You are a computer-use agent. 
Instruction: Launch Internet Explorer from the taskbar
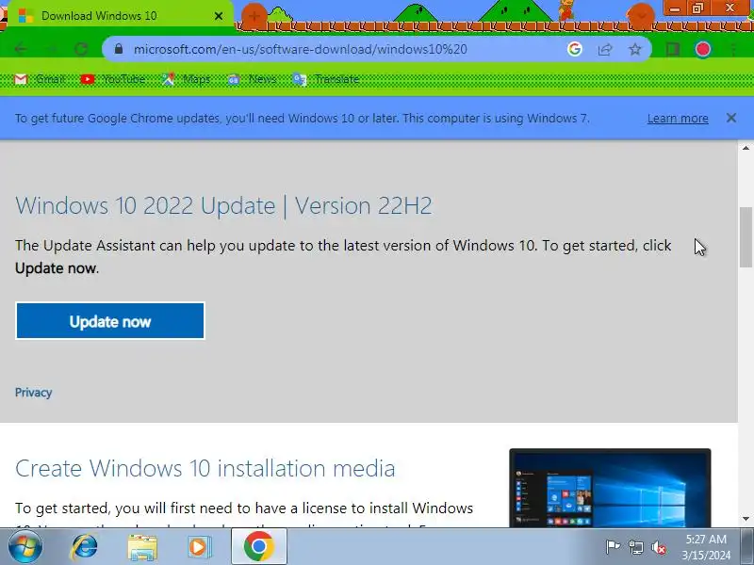(x=85, y=547)
